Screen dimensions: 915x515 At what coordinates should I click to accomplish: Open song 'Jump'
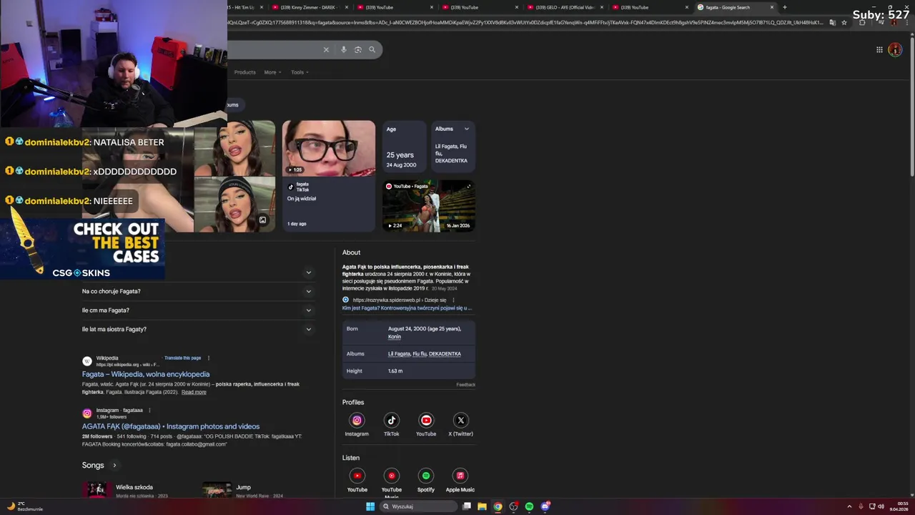[x=243, y=487]
